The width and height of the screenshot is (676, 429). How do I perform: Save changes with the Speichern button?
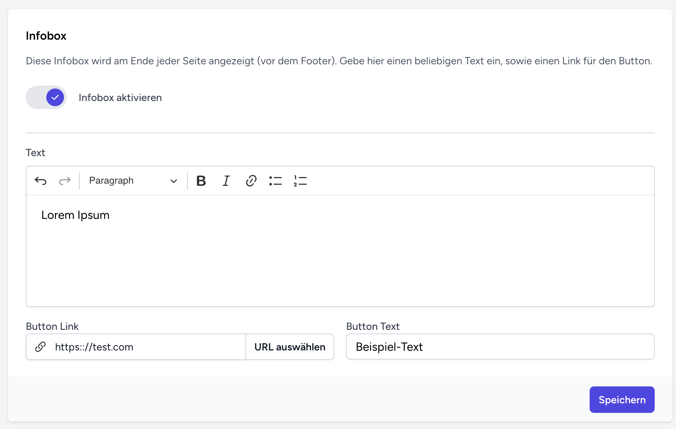(622, 400)
